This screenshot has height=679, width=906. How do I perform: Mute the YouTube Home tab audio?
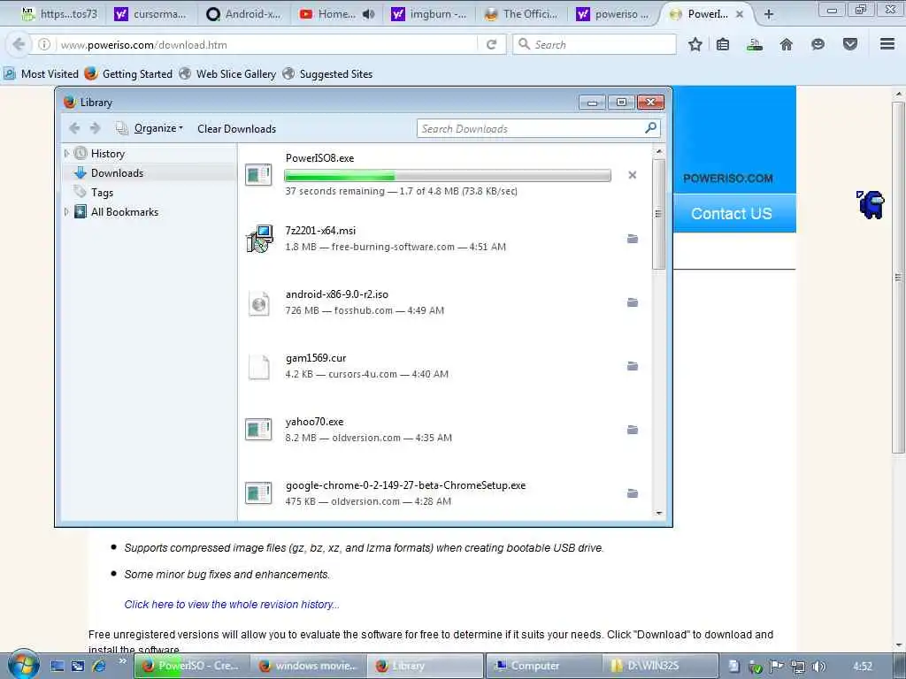point(369,14)
